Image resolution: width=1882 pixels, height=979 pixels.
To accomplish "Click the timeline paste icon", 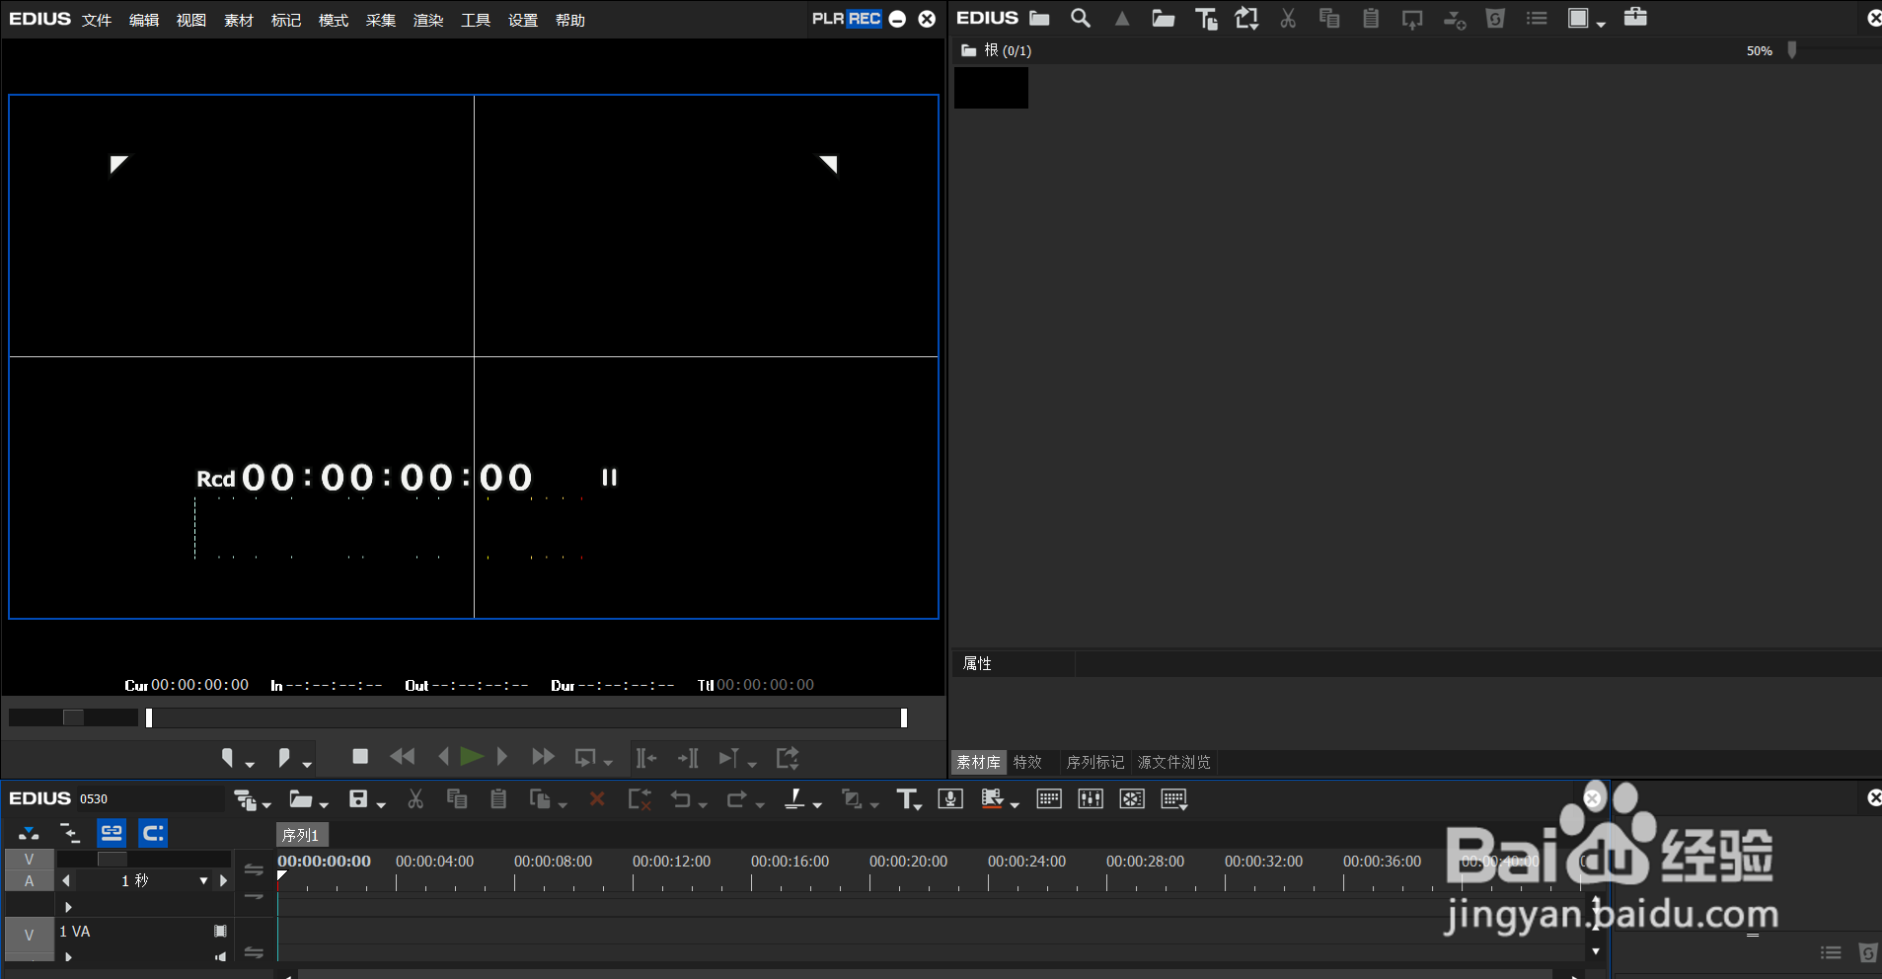I will (498, 799).
